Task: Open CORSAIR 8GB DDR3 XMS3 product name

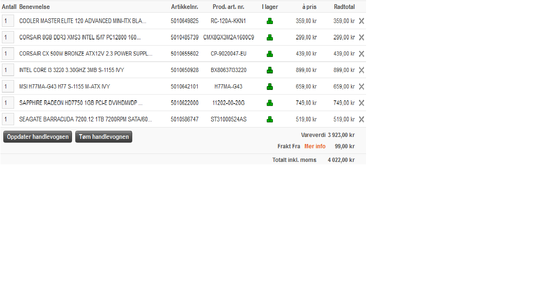Action: coord(80,37)
